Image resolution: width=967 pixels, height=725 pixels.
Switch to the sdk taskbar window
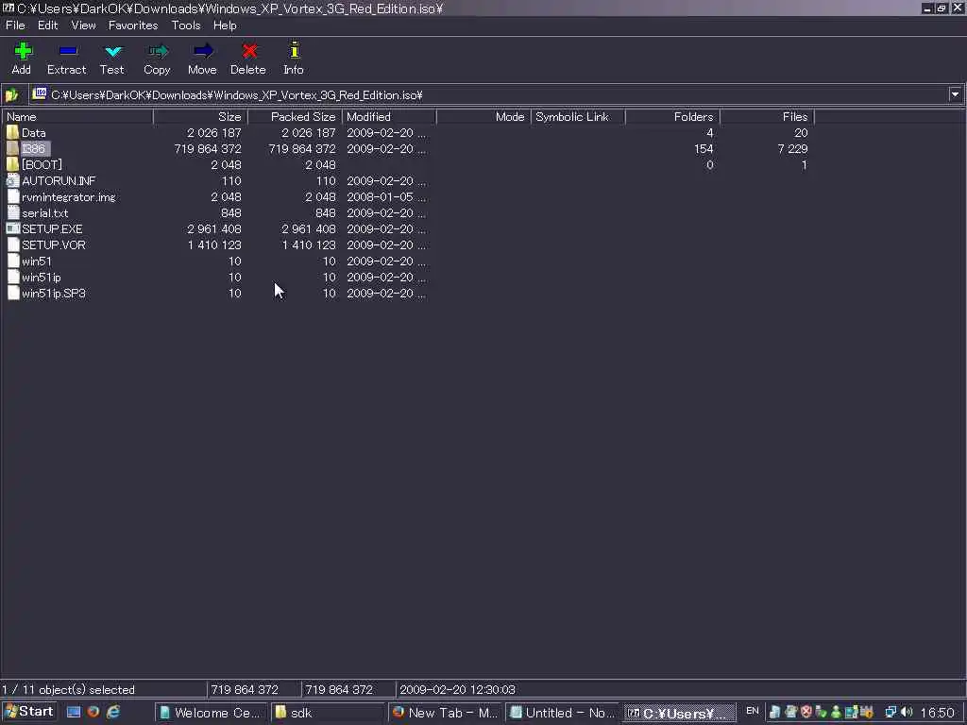327,713
